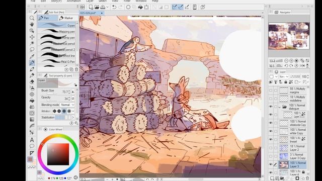322x181 pixels.
Task: Click the Fill icon in command bar
Action: pos(140,7)
